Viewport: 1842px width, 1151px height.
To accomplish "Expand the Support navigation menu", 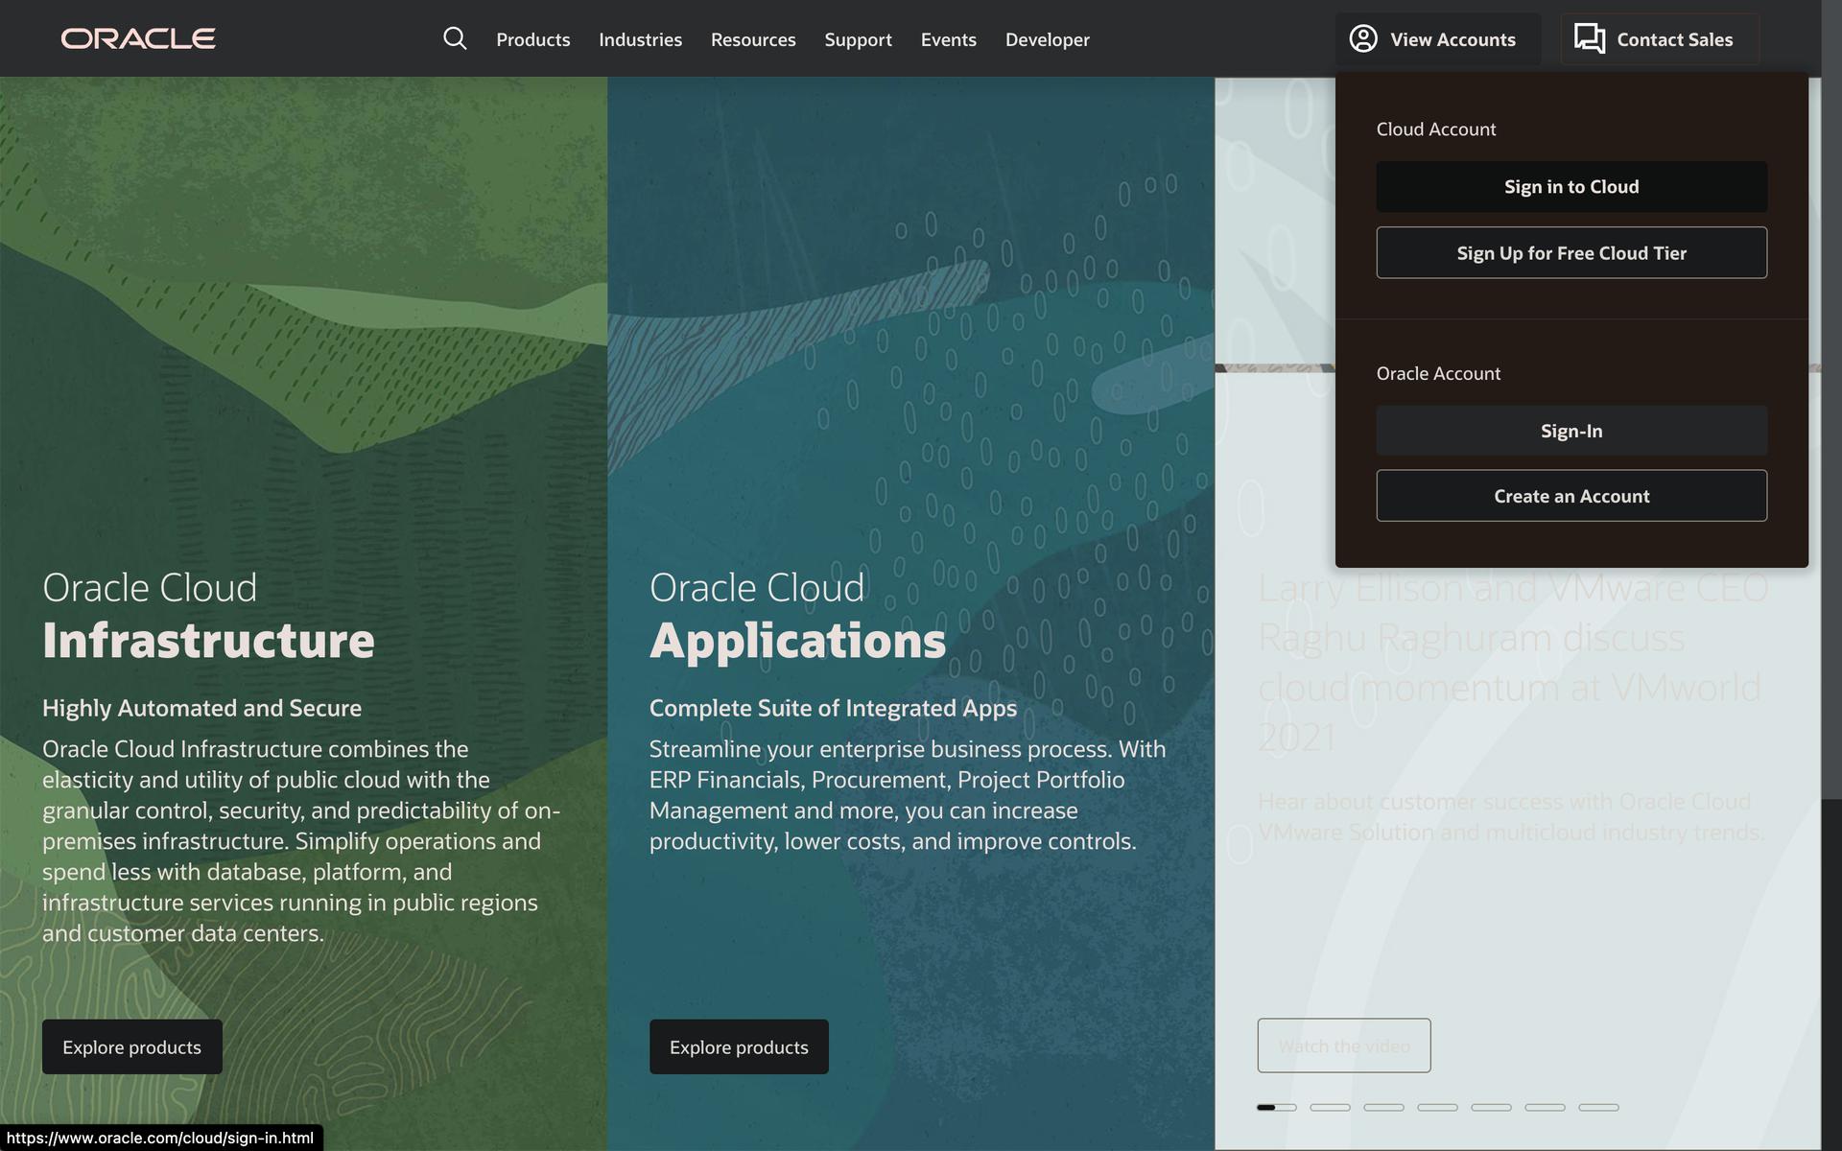I will (x=858, y=39).
